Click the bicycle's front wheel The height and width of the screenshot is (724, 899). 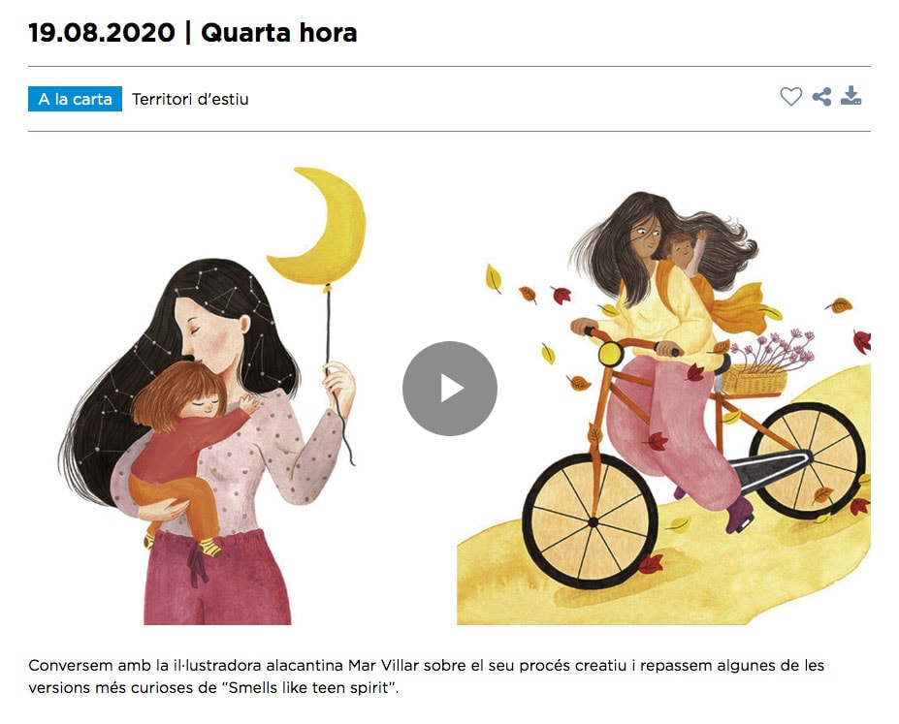point(591,521)
